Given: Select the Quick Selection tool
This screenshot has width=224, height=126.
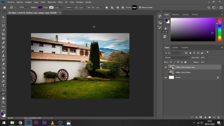Looking at the screenshot, I should pos(3,30).
